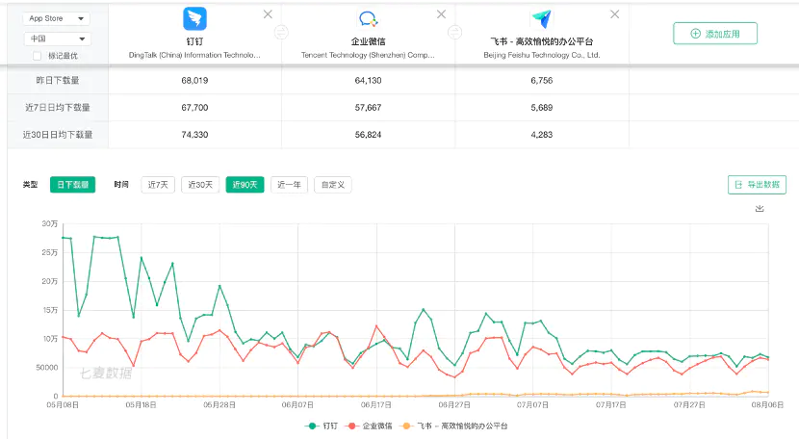Click the DingTalk (China) Information Technology developer name
This screenshot has height=439, width=799.
[194, 55]
